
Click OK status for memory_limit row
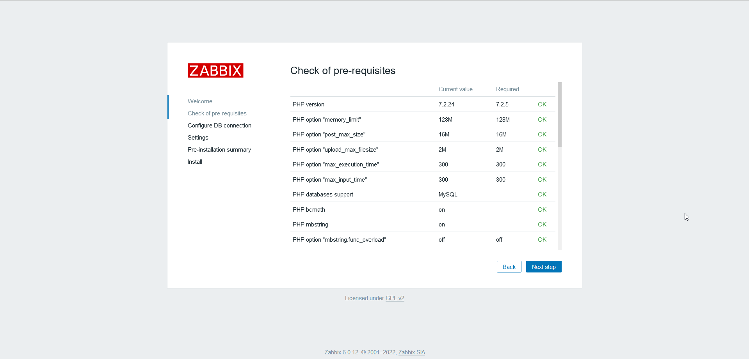click(x=542, y=120)
